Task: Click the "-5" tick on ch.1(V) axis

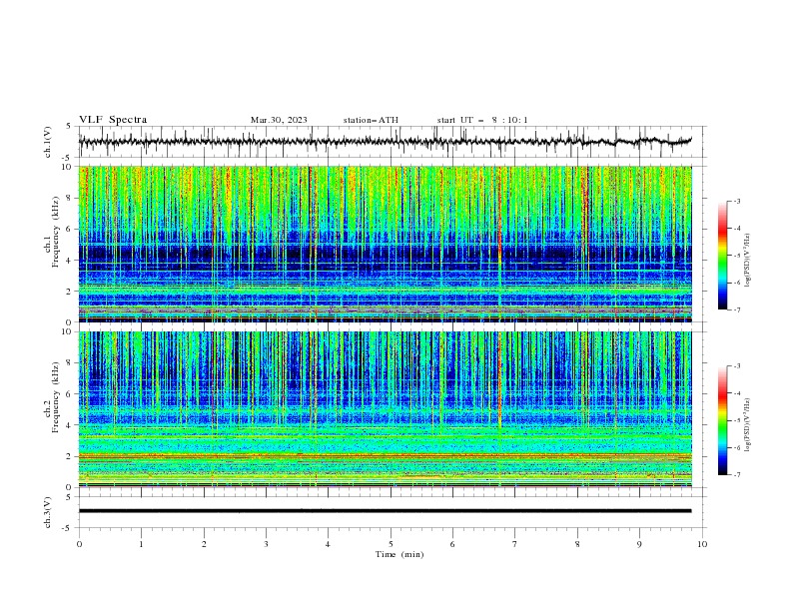Action: pos(67,158)
